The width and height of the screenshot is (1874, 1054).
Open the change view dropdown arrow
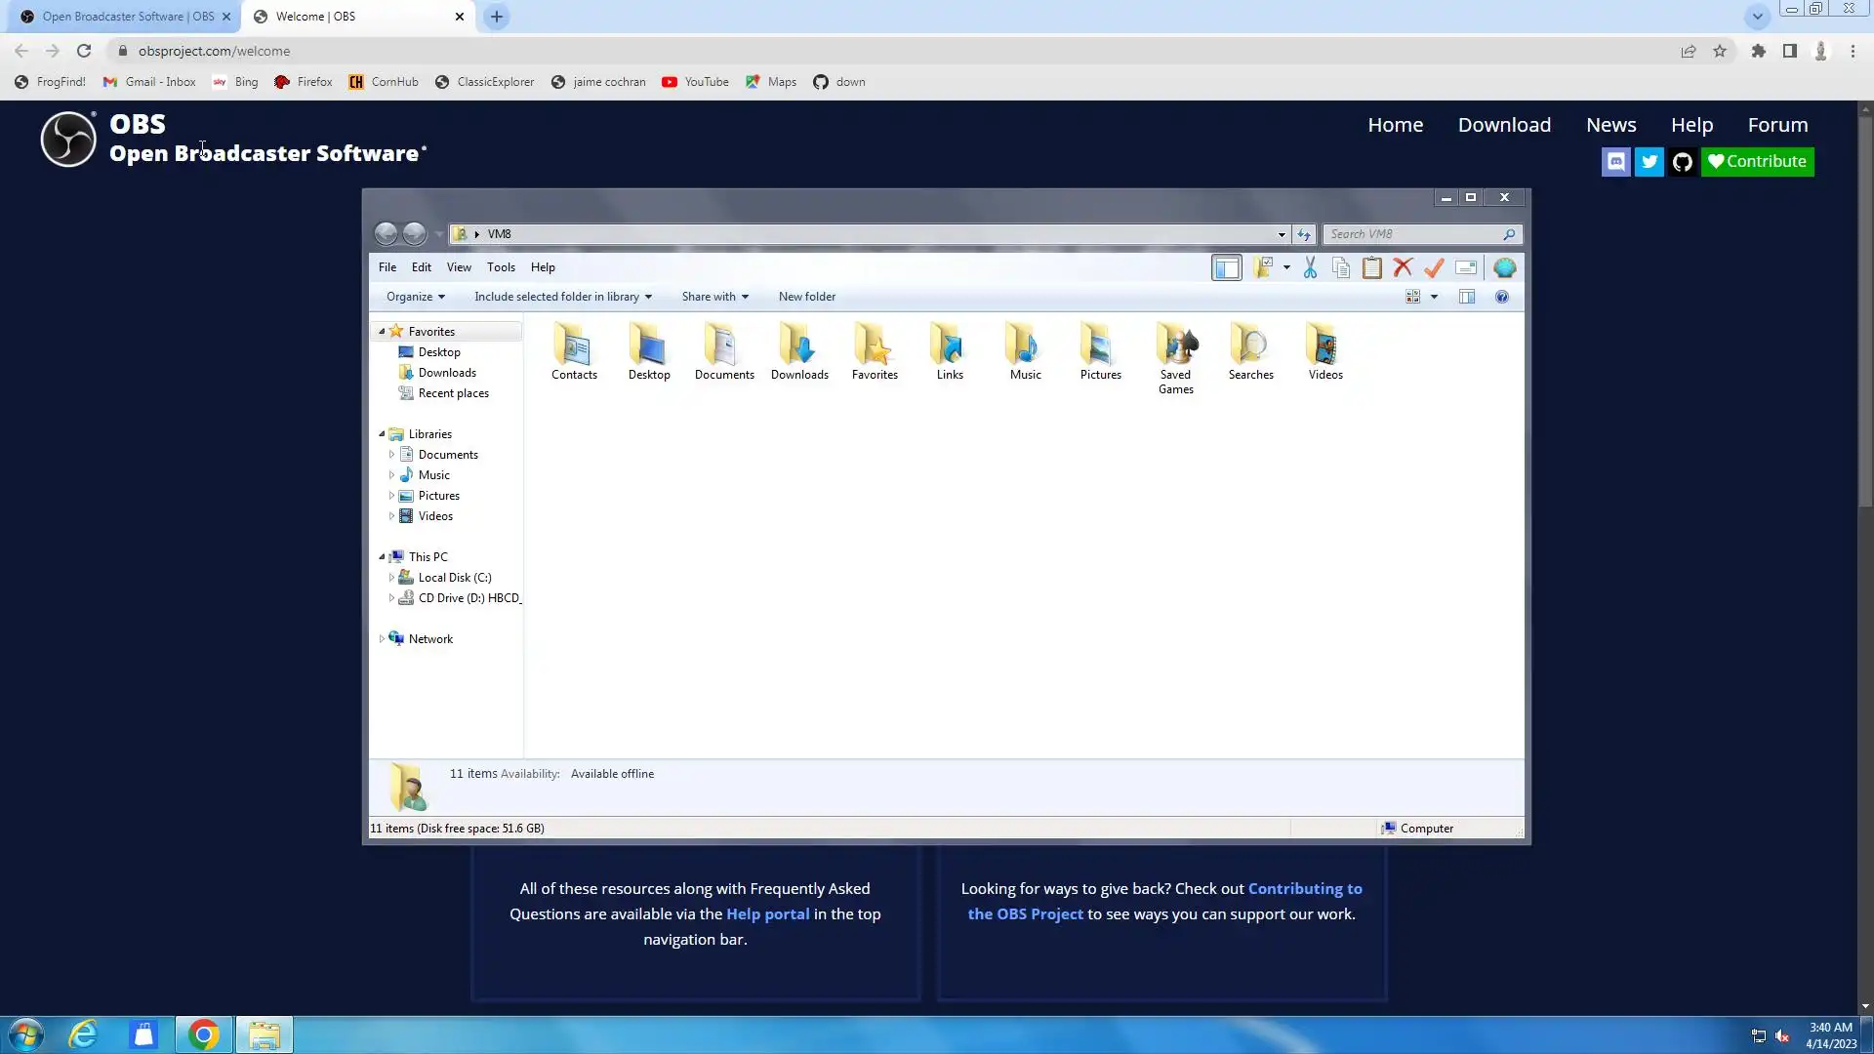pyautogui.click(x=1434, y=297)
